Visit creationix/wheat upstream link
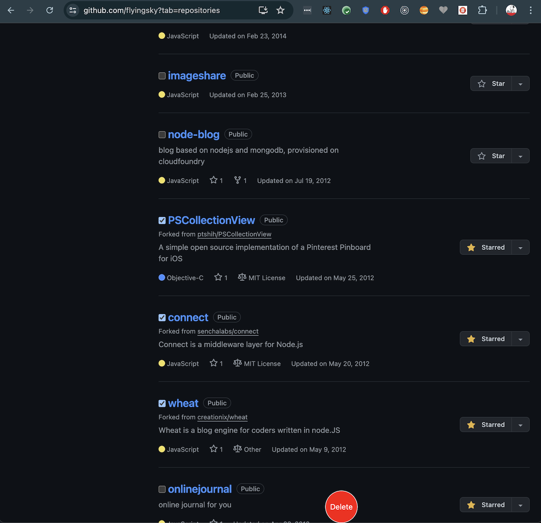 click(x=222, y=417)
